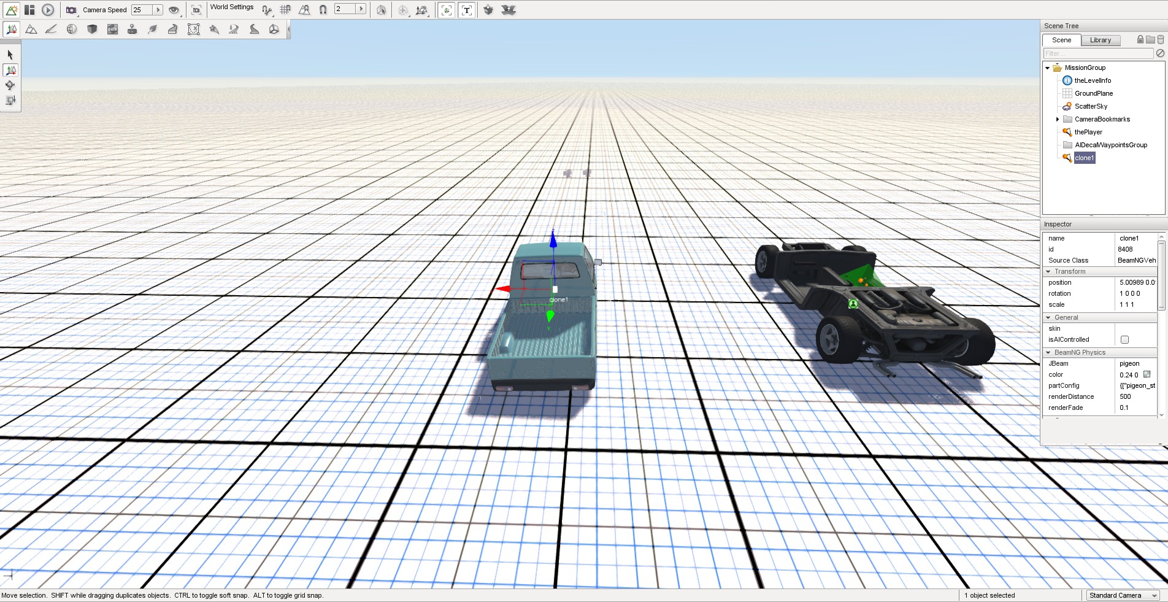Click the snap size field showing 2
The height and width of the screenshot is (602, 1168).
[345, 9]
